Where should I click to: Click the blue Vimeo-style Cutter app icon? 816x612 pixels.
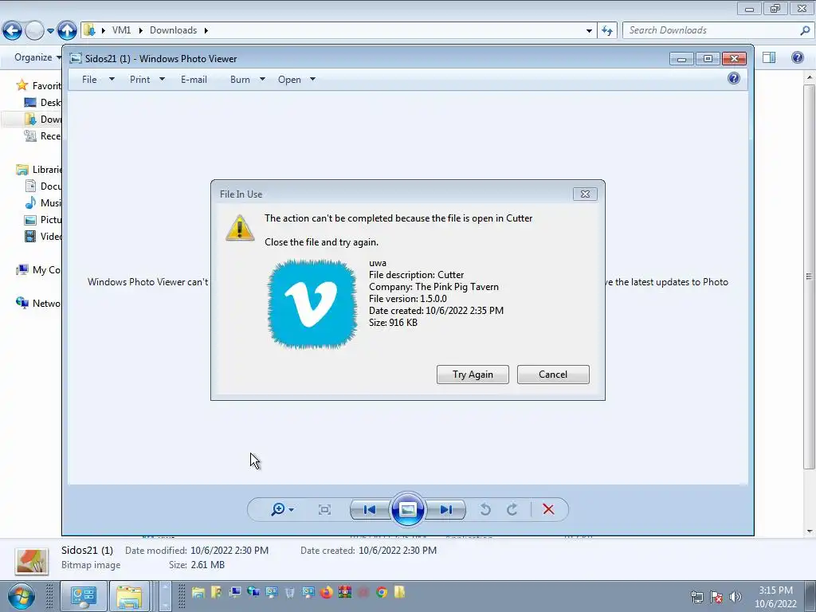(312, 304)
